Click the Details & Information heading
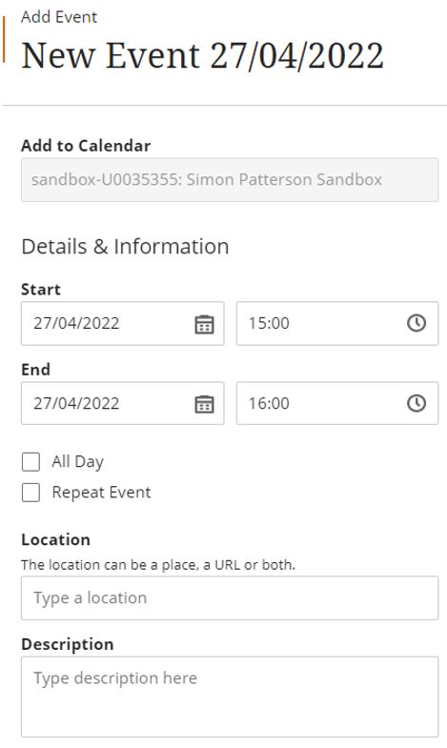The image size is (447, 748). click(125, 247)
